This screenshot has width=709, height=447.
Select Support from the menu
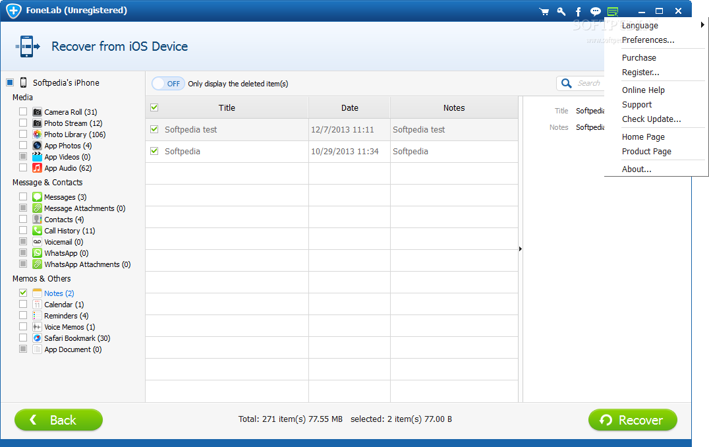click(637, 105)
